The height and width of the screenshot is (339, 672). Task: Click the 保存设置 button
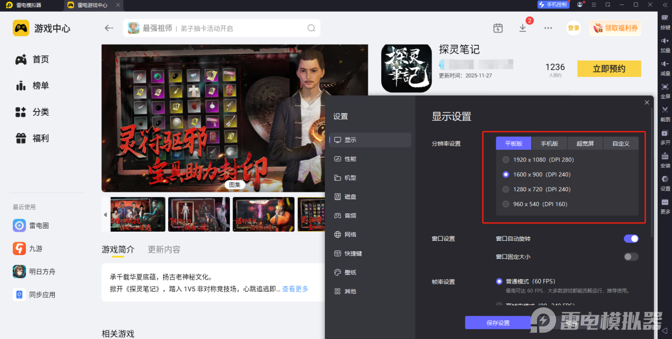pos(497,323)
